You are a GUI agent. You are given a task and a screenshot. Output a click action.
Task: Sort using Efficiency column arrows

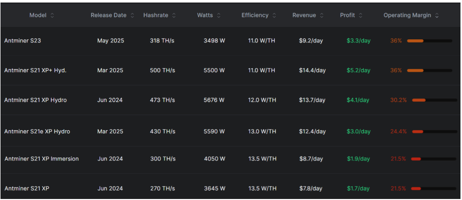pos(274,16)
